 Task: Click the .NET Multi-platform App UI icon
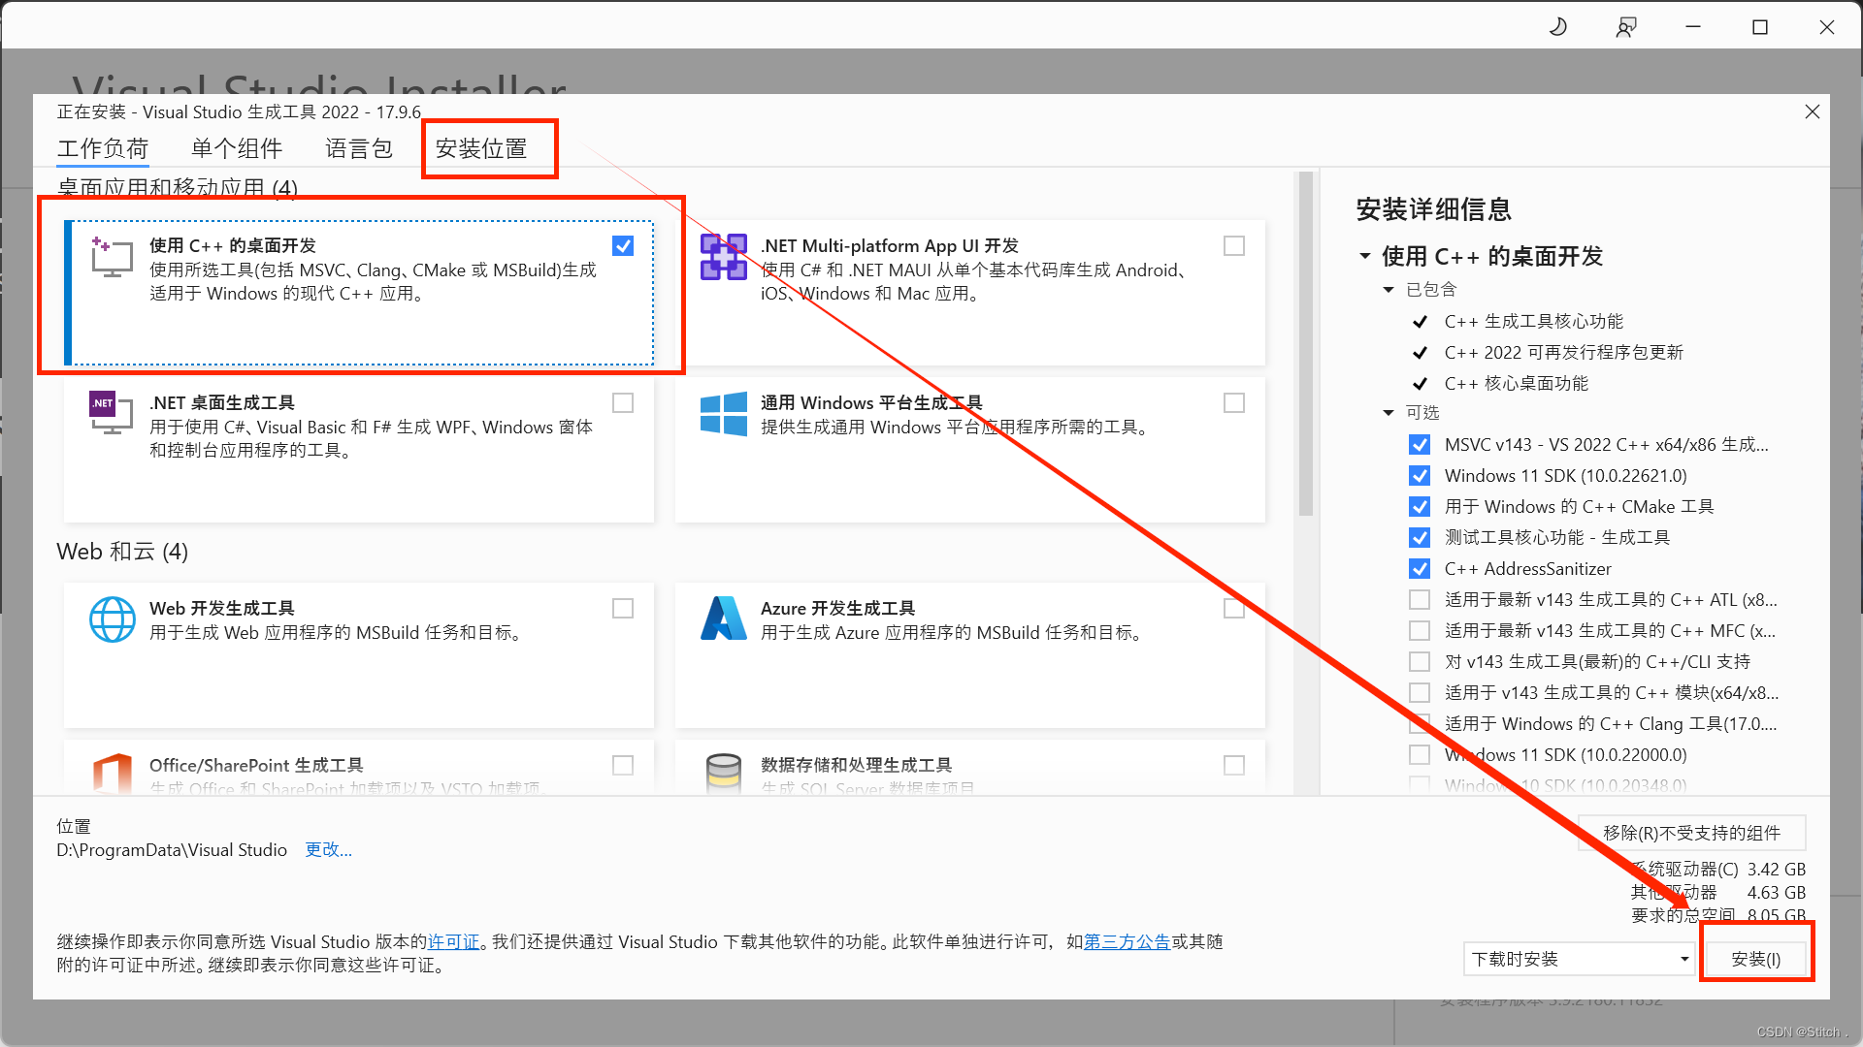pos(724,257)
